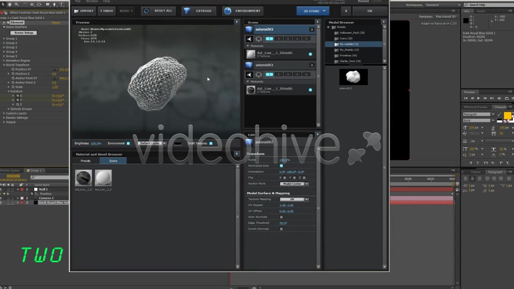Screen dimensions: 514x289
Task: Enable Auto Normals checkbox
Action: [281, 217]
